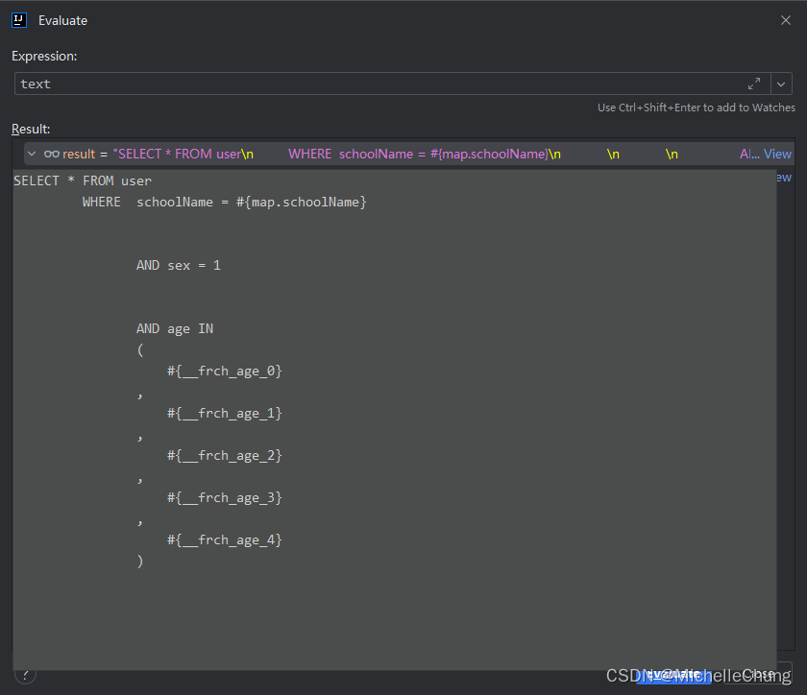This screenshot has height=695, width=807.
Task: Click the '#{__frch_age_4}' line
Action: point(225,539)
